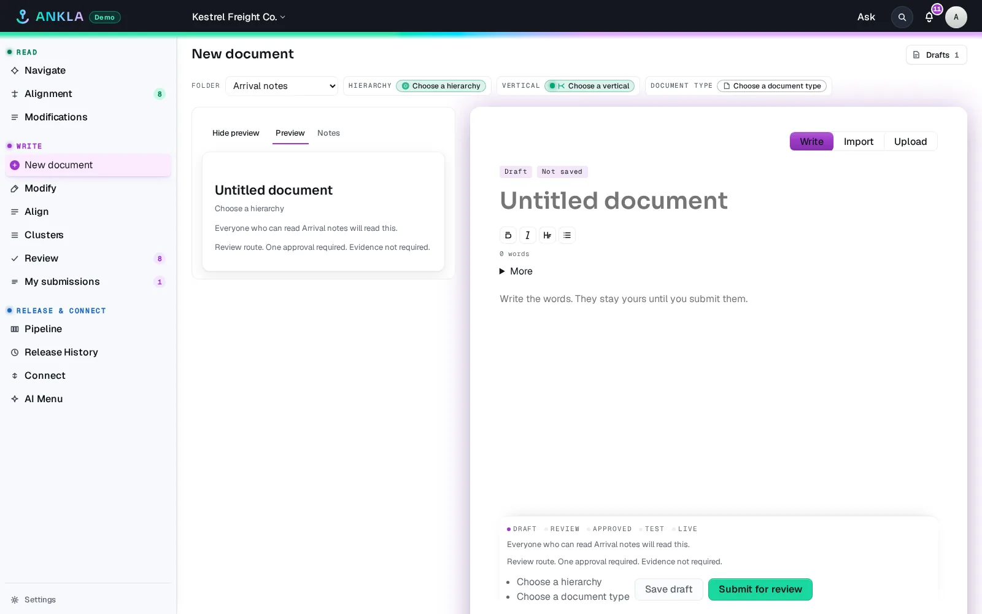Insert a heading with the H button
This screenshot has height=614, width=982.
(547, 235)
